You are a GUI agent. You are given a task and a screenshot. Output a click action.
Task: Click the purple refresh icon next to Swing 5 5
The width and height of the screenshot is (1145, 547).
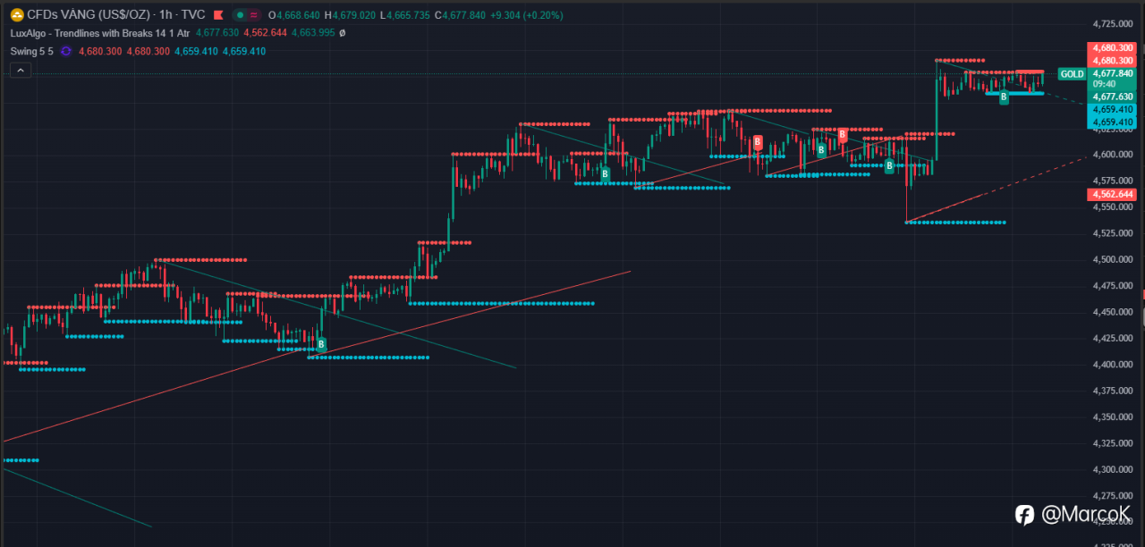[x=65, y=52]
